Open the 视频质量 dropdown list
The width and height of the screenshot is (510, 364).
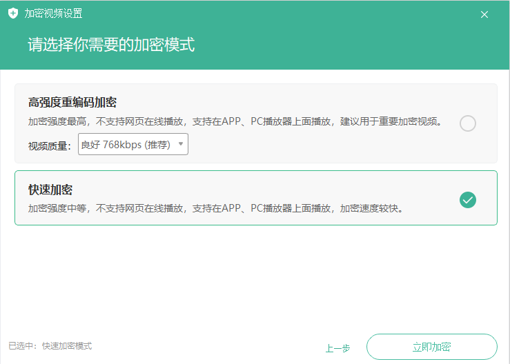point(133,145)
